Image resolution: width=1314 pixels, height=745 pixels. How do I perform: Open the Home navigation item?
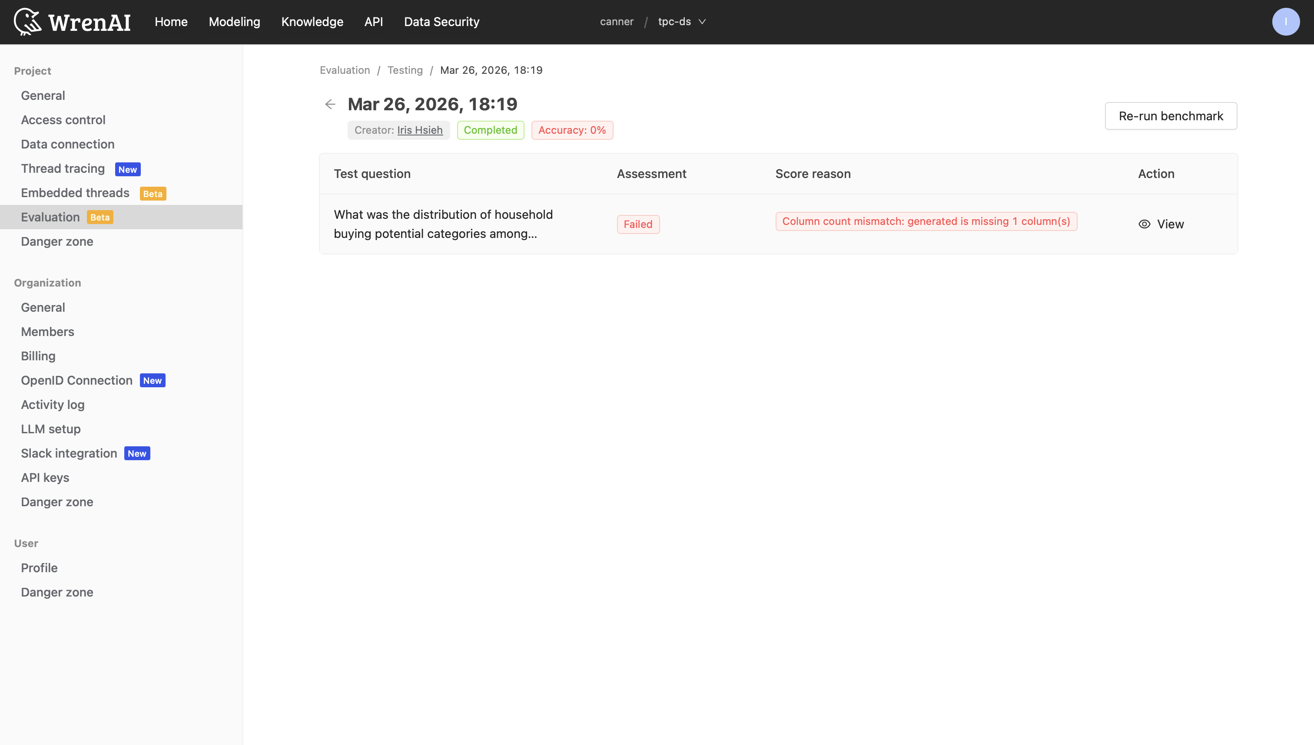(170, 22)
